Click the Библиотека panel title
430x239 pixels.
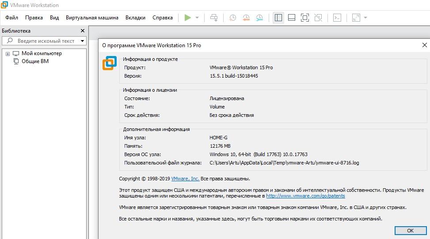coord(16,31)
